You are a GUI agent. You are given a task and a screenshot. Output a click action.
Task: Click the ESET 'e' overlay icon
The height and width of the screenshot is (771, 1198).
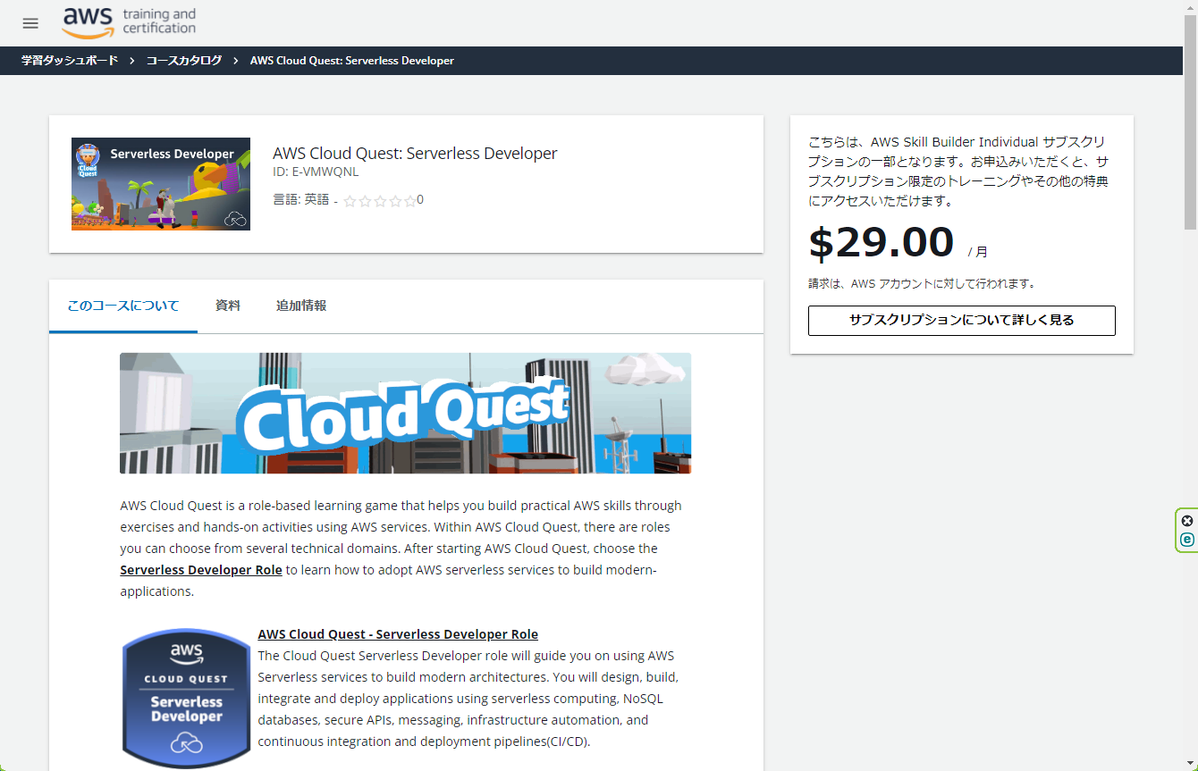[x=1186, y=540]
